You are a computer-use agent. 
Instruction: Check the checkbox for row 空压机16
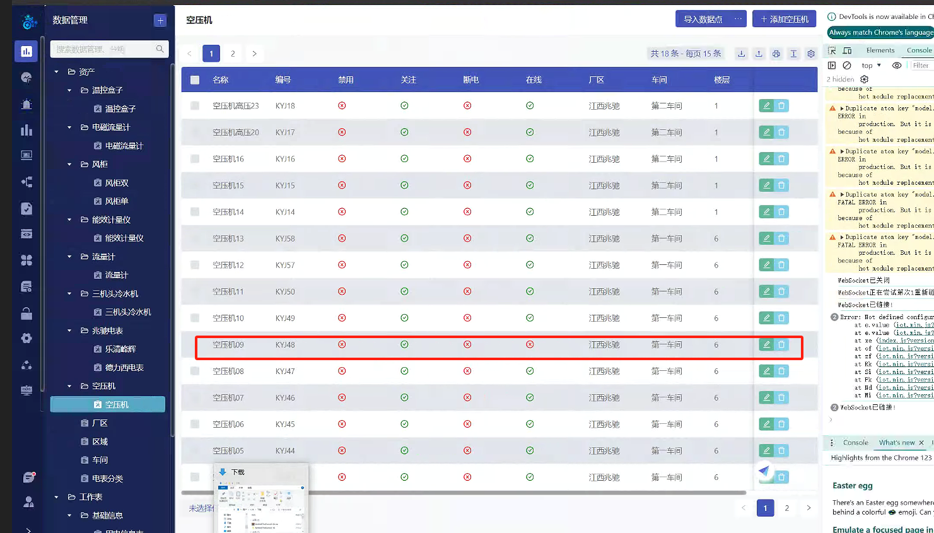(x=195, y=159)
